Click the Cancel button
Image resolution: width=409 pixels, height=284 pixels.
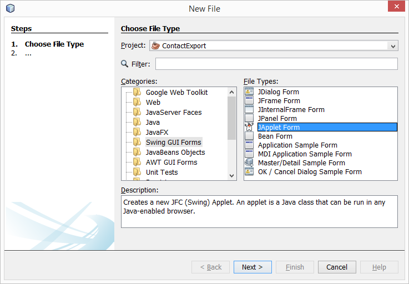(337, 267)
